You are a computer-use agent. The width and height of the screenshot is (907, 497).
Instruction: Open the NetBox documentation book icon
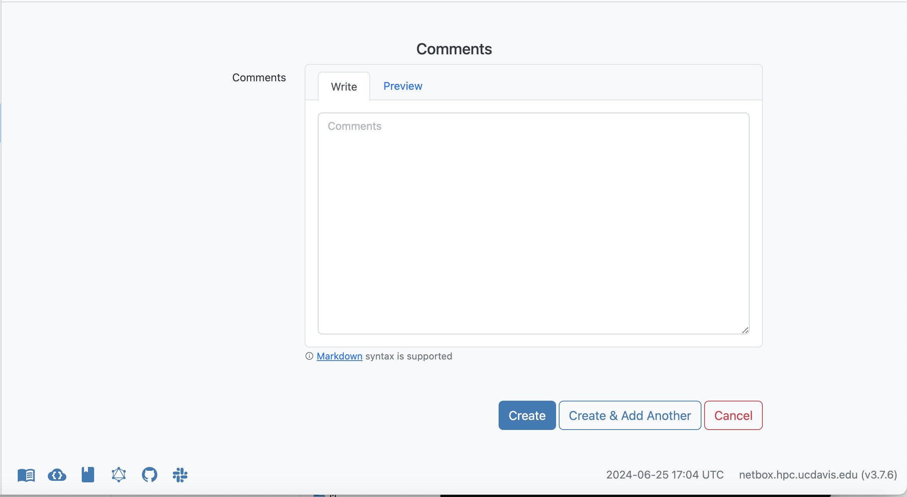point(26,475)
